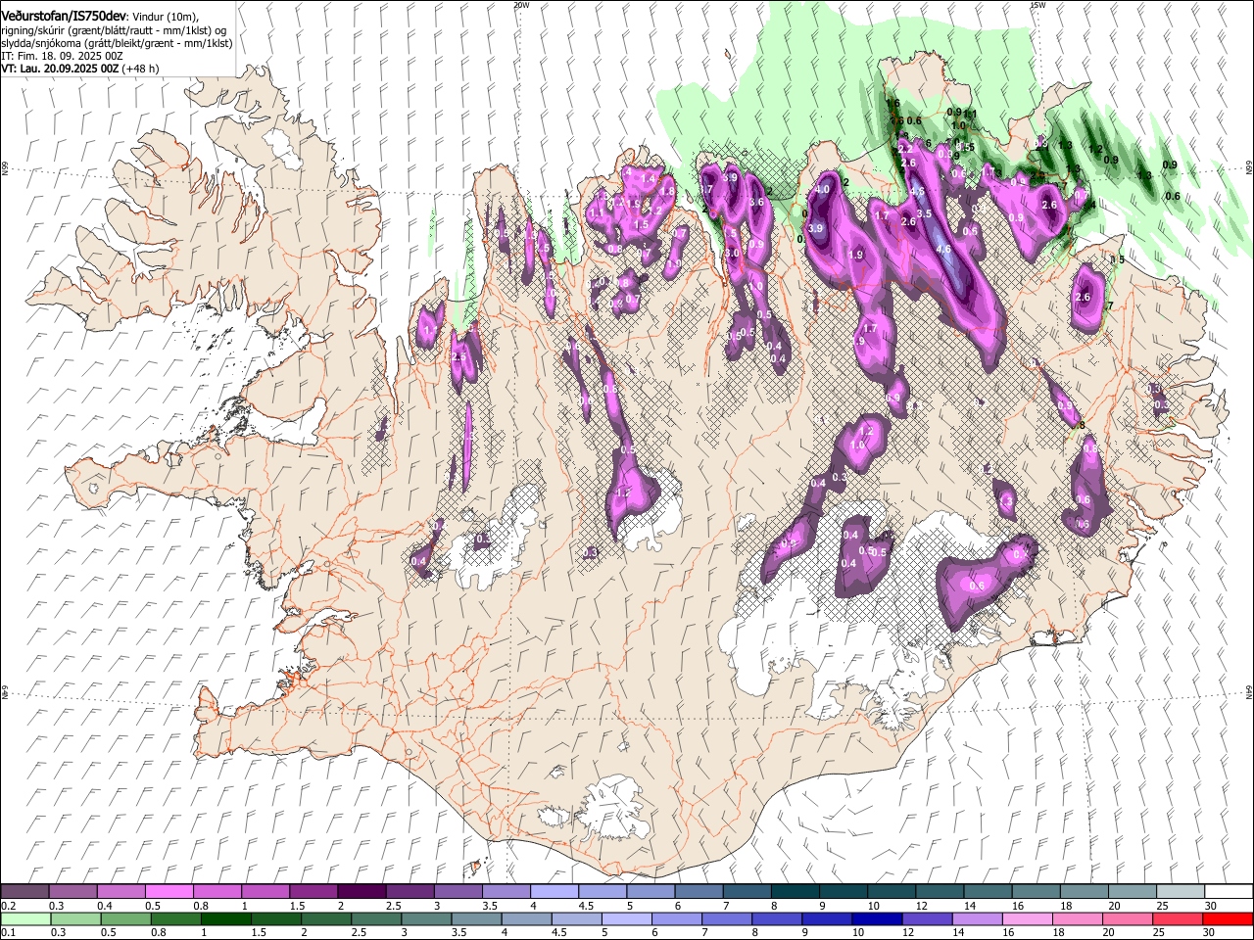Click the 'IT: Fim. 18. 09. 2025 00Z' line
Image resolution: width=1254 pixels, height=940 pixels.
pyautogui.click(x=62, y=56)
